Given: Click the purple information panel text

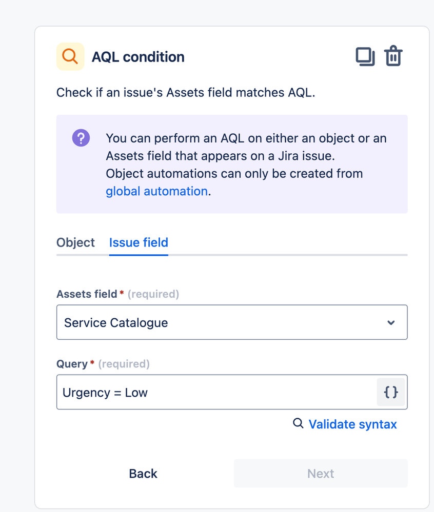Looking at the screenshot, I should [246, 156].
